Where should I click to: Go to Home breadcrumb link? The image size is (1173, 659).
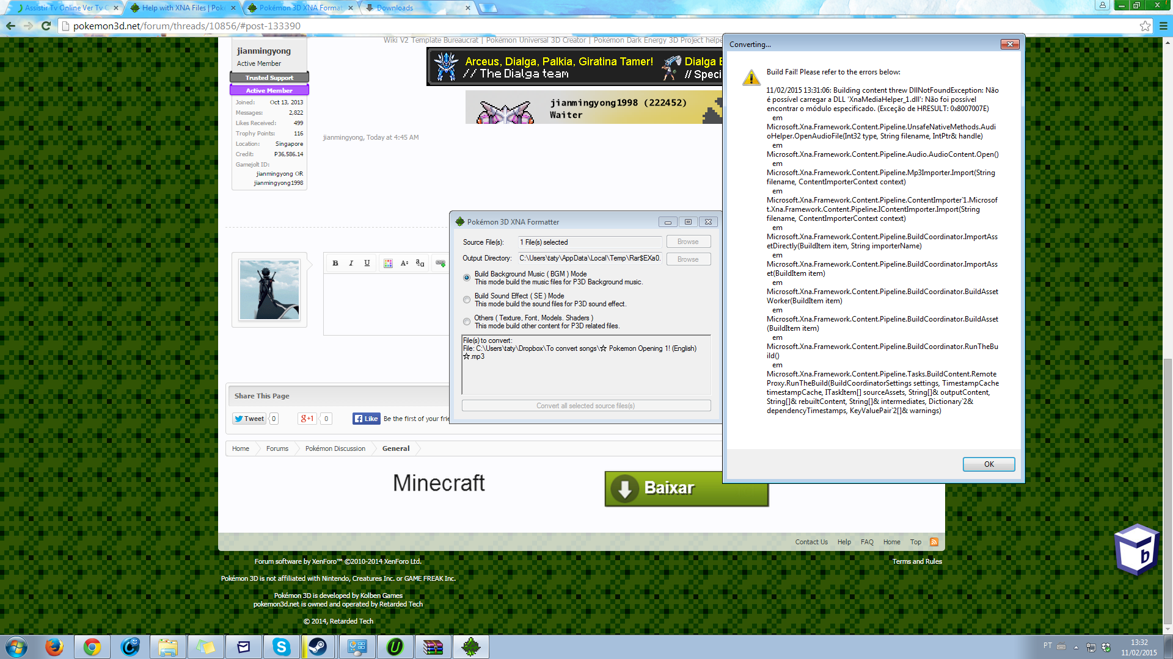pyautogui.click(x=241, y=448)
